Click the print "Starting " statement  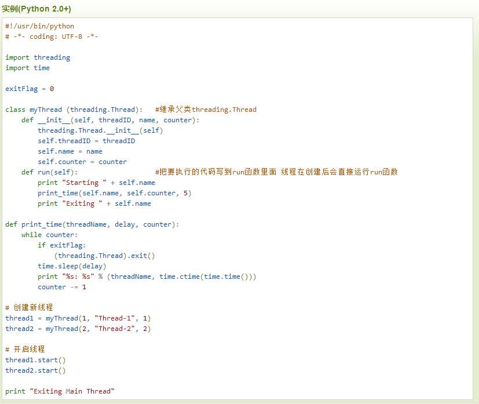[x=96, y=183]
